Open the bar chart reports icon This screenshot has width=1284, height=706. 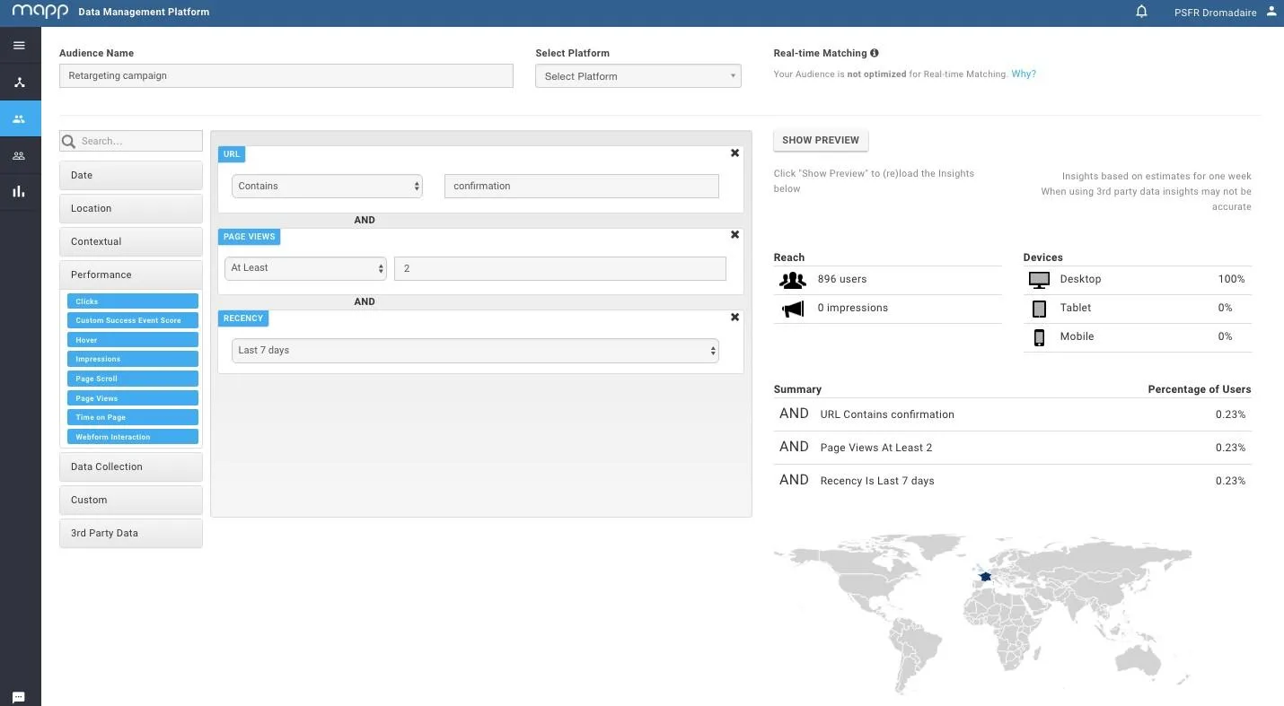[19, 191]
